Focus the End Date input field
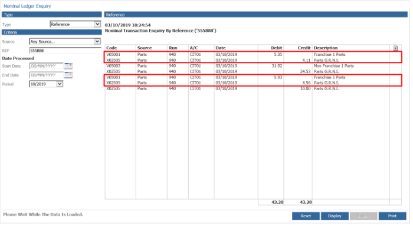Image resolution: width=413 pixels, height=225 pixels. click(x=47, y=75)
